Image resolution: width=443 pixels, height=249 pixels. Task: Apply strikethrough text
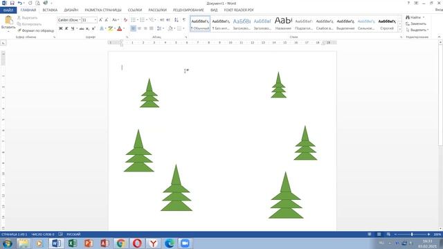point(82,28)
